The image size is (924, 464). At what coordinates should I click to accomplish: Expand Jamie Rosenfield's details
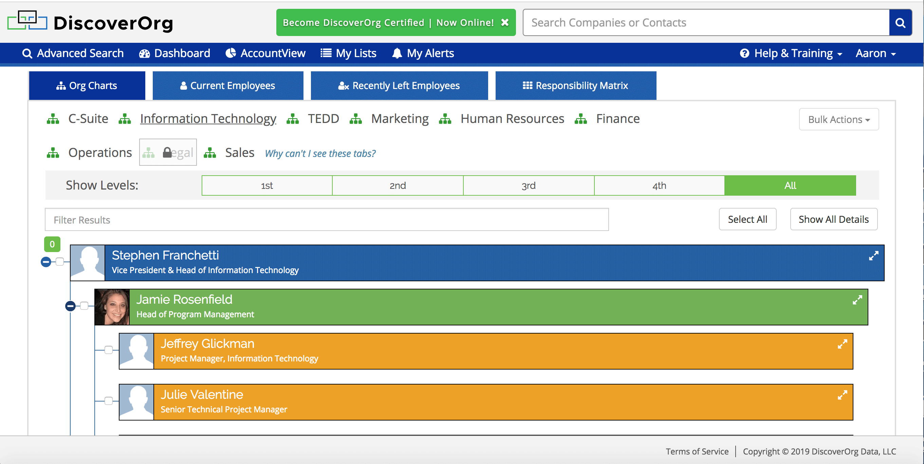pyautogui.click(x=857, y=300)
